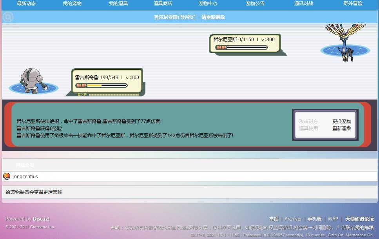Open 我的道具 from the top navigation

pyautogui.click(x=118, y=4)
